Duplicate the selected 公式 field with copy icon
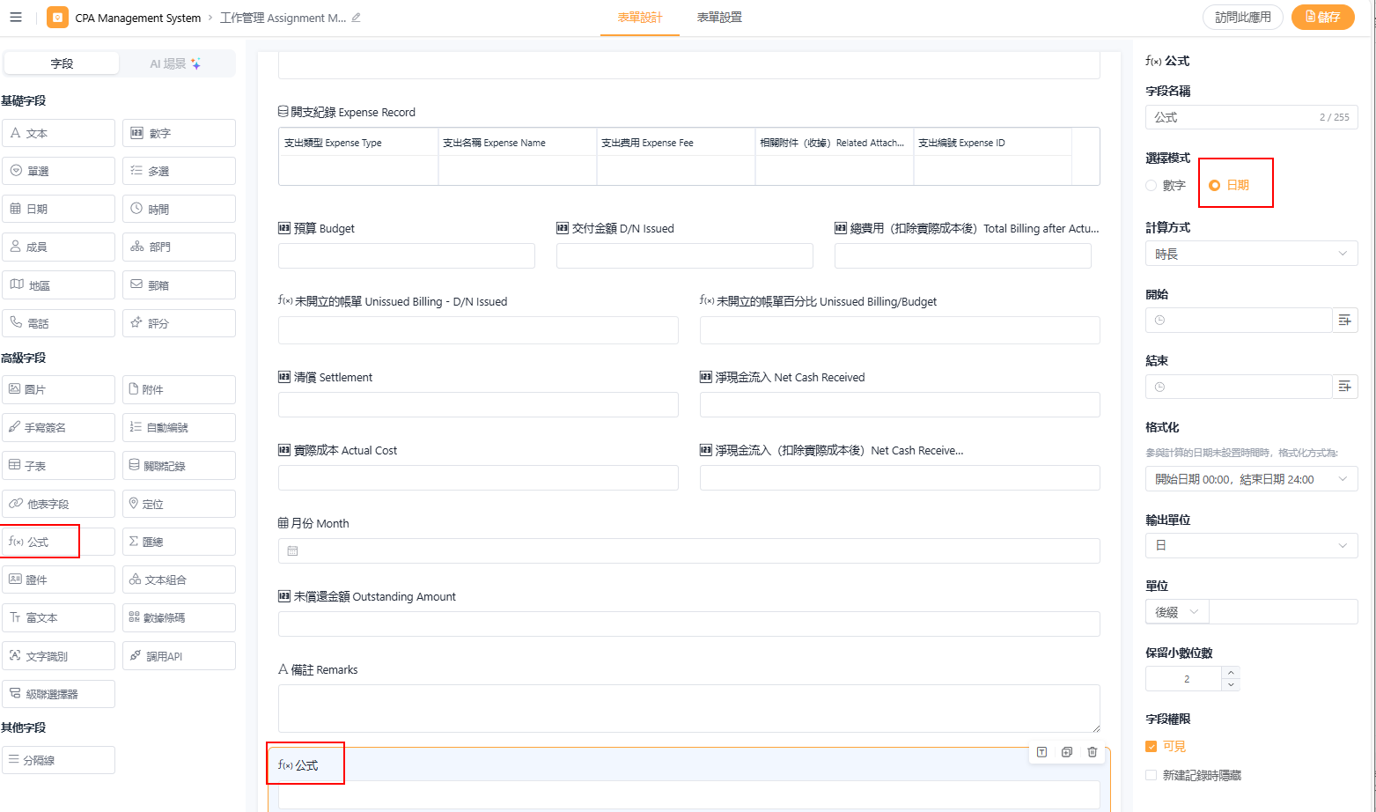 click(x=1067, y=752)
